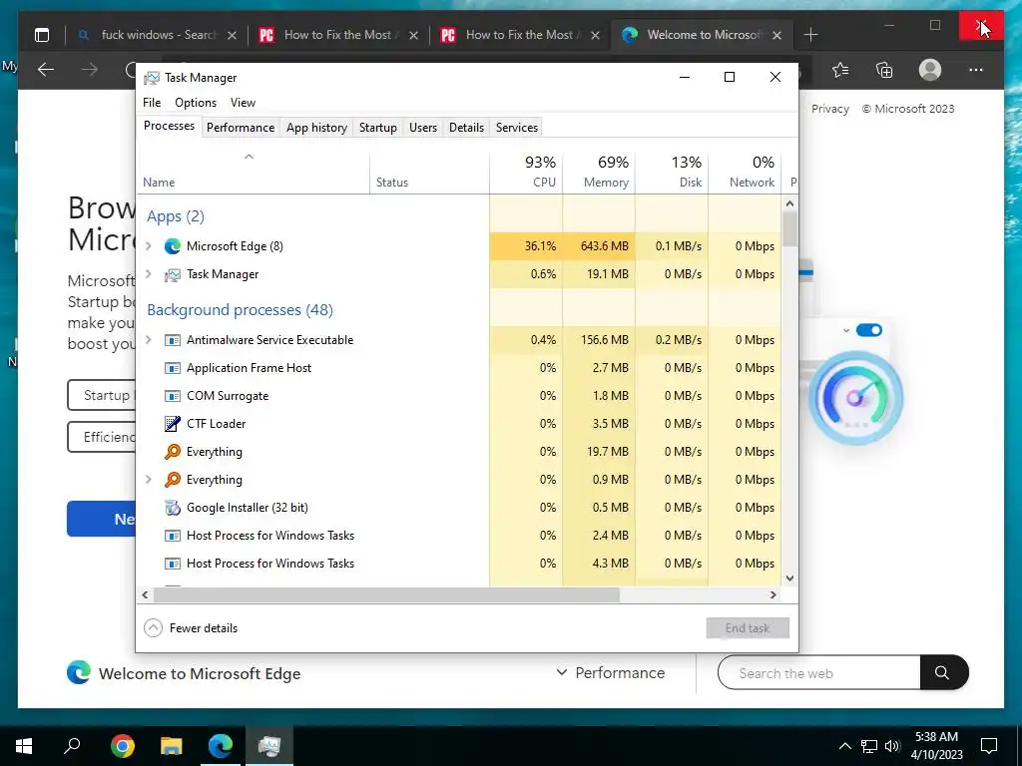Open Task Manager Options menu
1022x766 pixels.
point(196,103)
